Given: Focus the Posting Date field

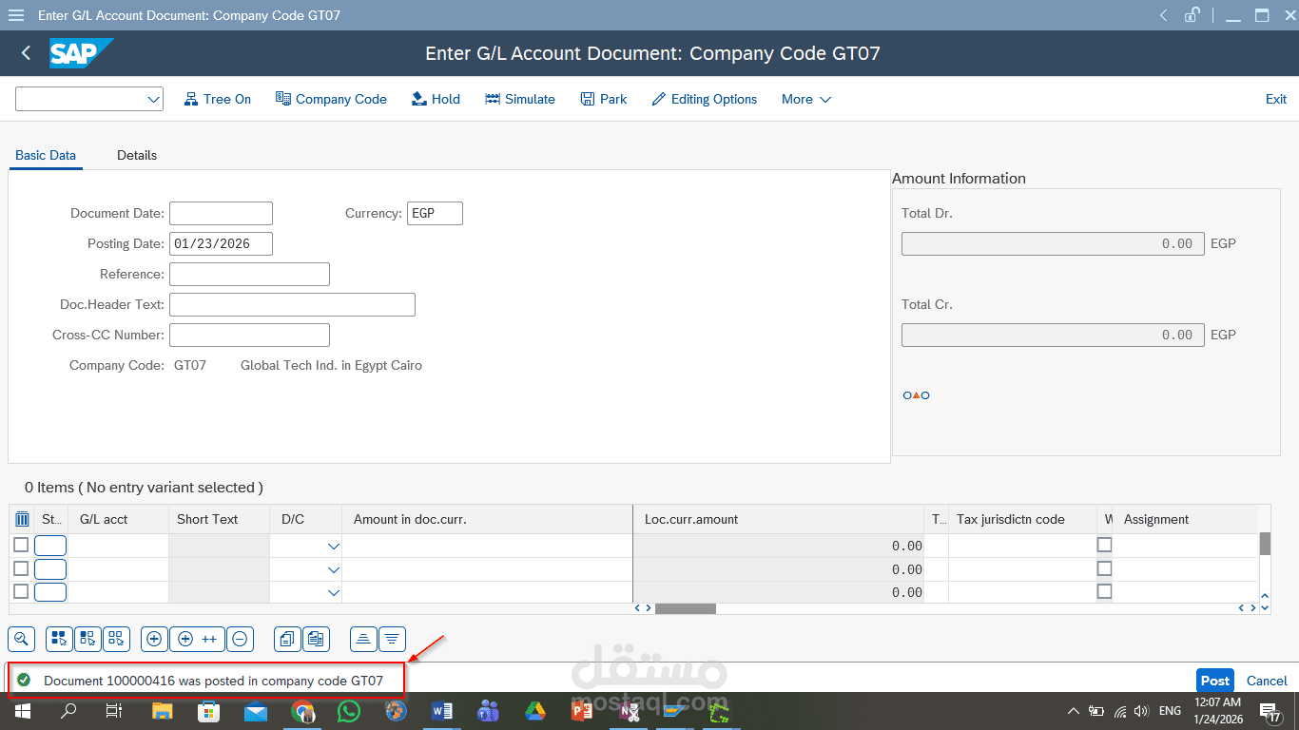Looking at the screenshot, I should 221,243.
